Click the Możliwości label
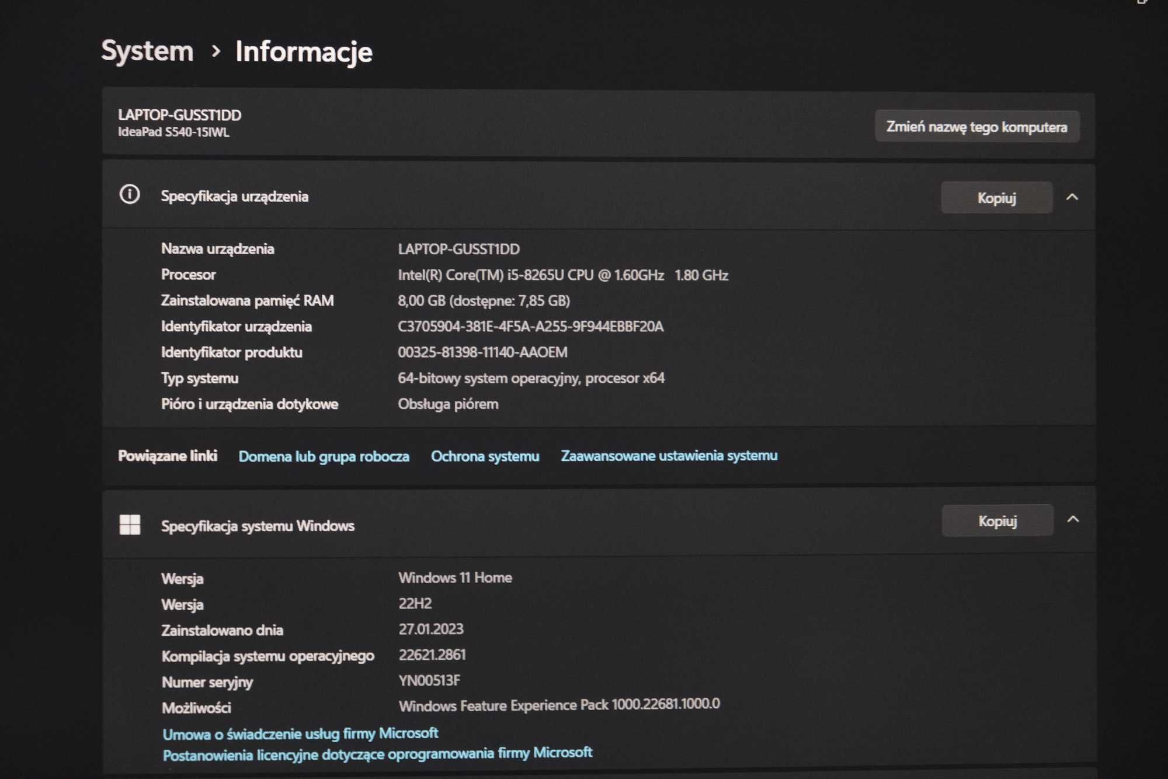This screenshot has height=779, width=1168. click(196, 708)
